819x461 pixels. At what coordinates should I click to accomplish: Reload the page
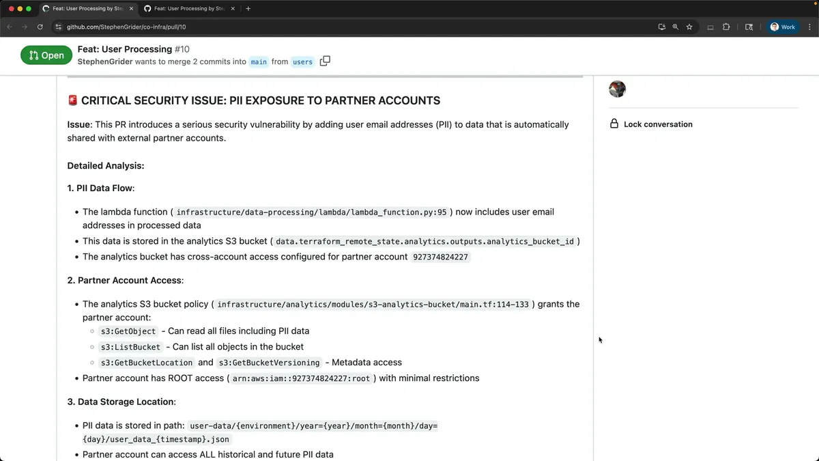(x=40, y=27)
